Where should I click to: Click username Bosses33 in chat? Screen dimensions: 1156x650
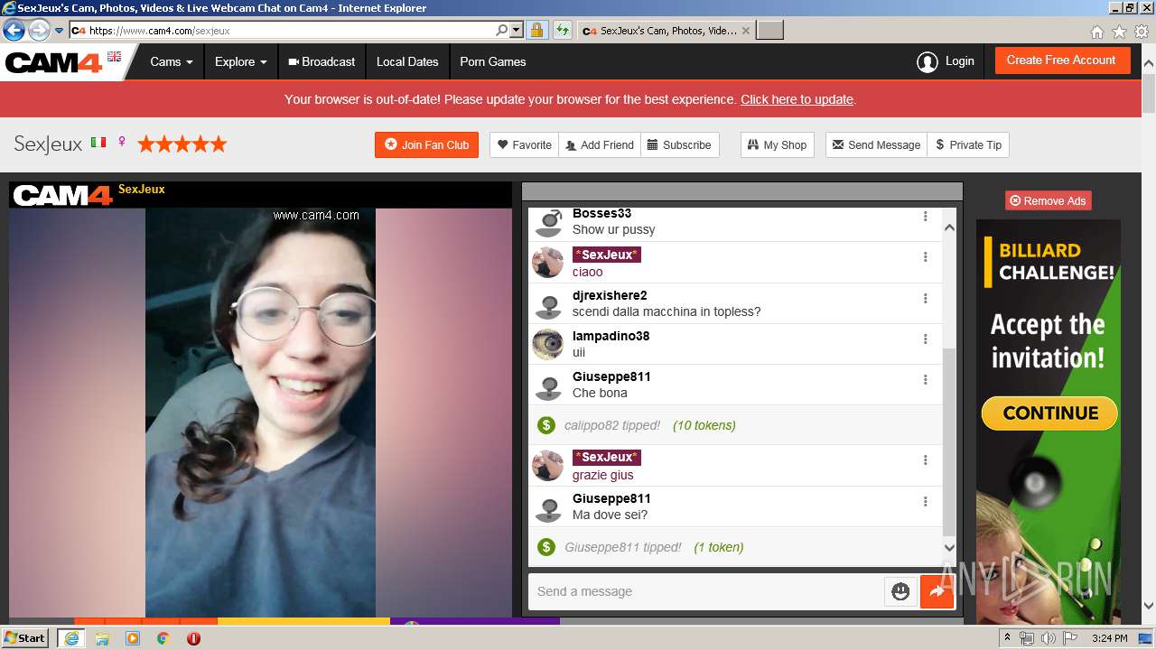coord(601,214)
